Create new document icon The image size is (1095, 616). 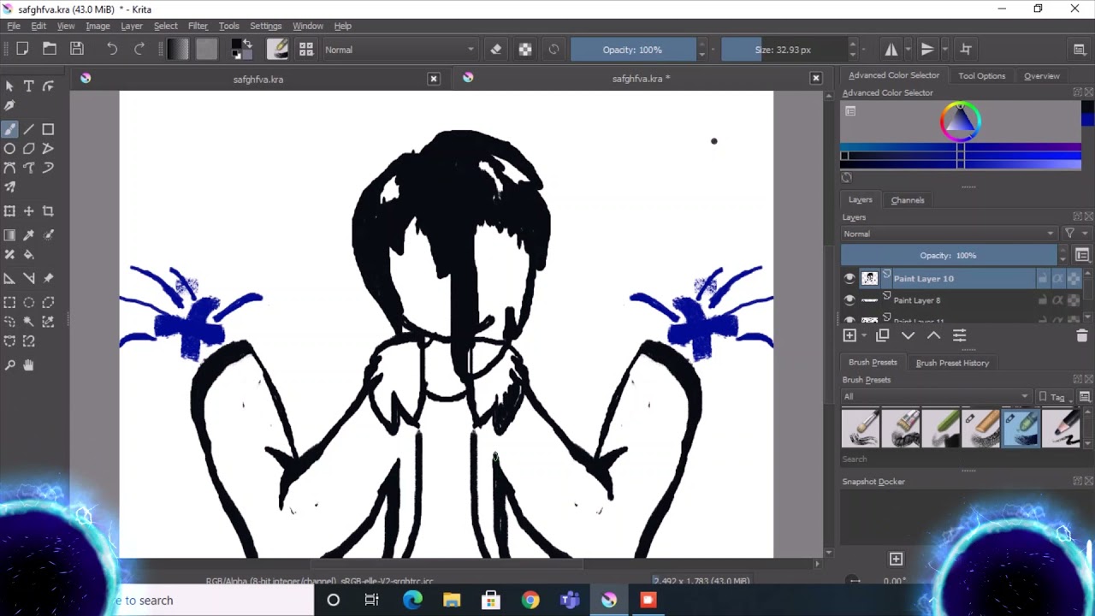tap(22, 50)
